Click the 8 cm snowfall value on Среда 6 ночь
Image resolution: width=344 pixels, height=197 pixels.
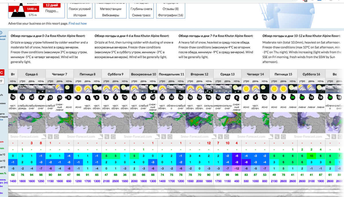[41, 143]
